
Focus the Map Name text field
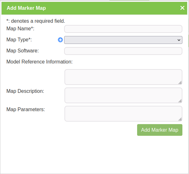tap(123, 29)
